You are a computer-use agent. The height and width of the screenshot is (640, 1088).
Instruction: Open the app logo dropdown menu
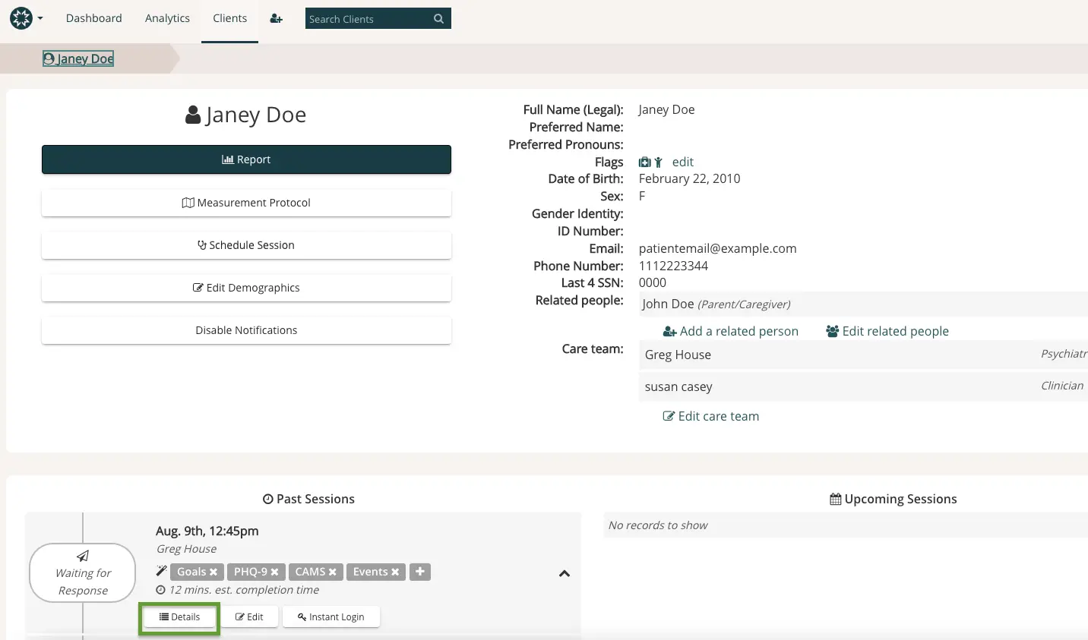tap(25, 18)
